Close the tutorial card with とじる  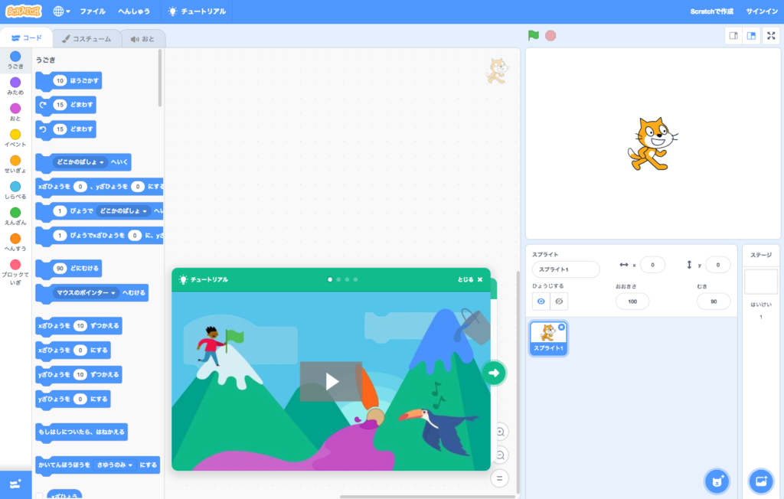click(470, 279)
